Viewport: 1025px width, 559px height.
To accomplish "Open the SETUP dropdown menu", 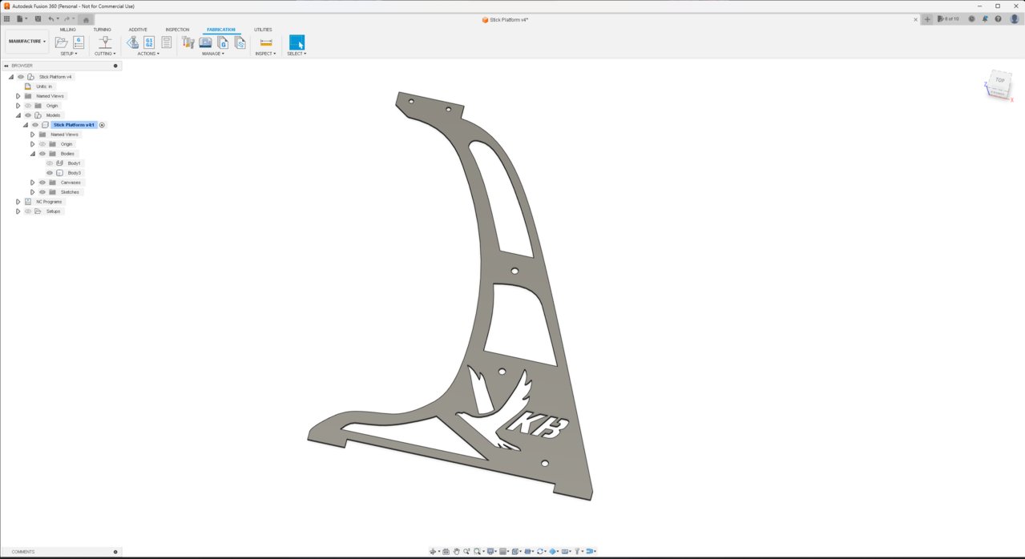I will (69, 54).
